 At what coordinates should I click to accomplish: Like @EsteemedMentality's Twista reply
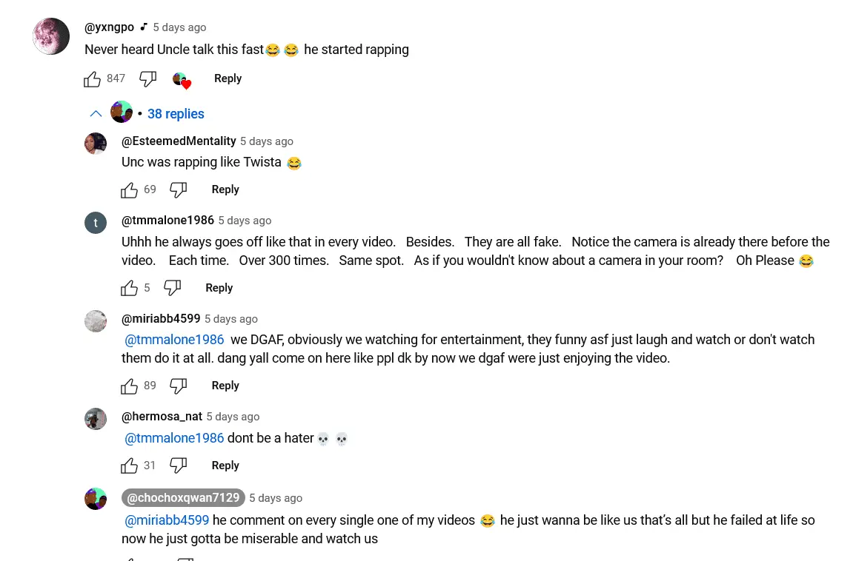pyautogui.click(x=130, y=190)
